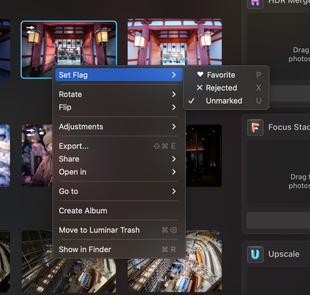This screenshot has height=295, width=310.
Task: Click the Upscale U icon
Action: (255, 254)
